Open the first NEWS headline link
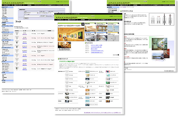The width and height of the screenshot is (178, 116). [96, 45]
